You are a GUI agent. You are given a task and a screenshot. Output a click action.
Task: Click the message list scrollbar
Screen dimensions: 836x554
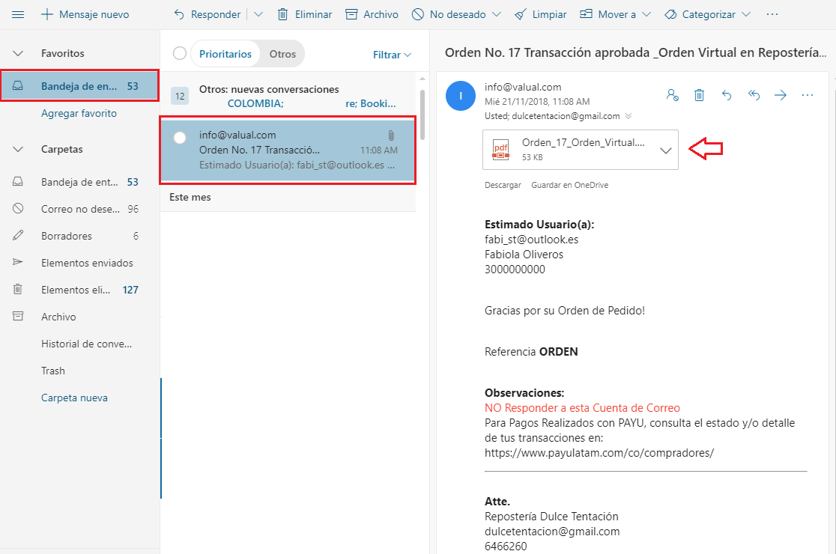click(422, 114)
